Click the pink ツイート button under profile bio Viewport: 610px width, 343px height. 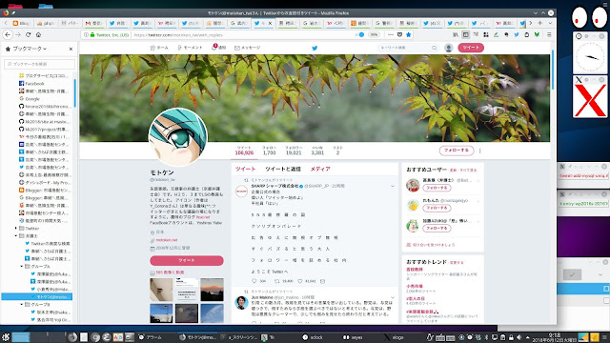pyautogui.click(x=187, y=260)
